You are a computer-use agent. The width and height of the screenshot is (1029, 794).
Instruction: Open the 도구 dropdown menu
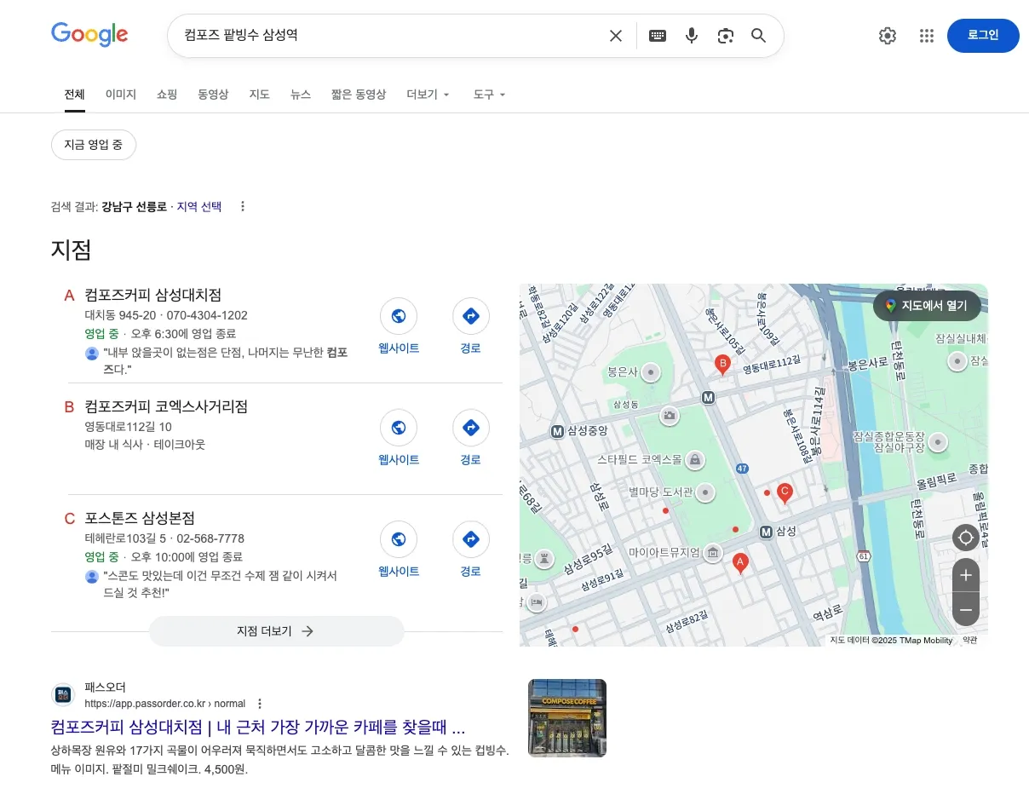pos(489,95)
